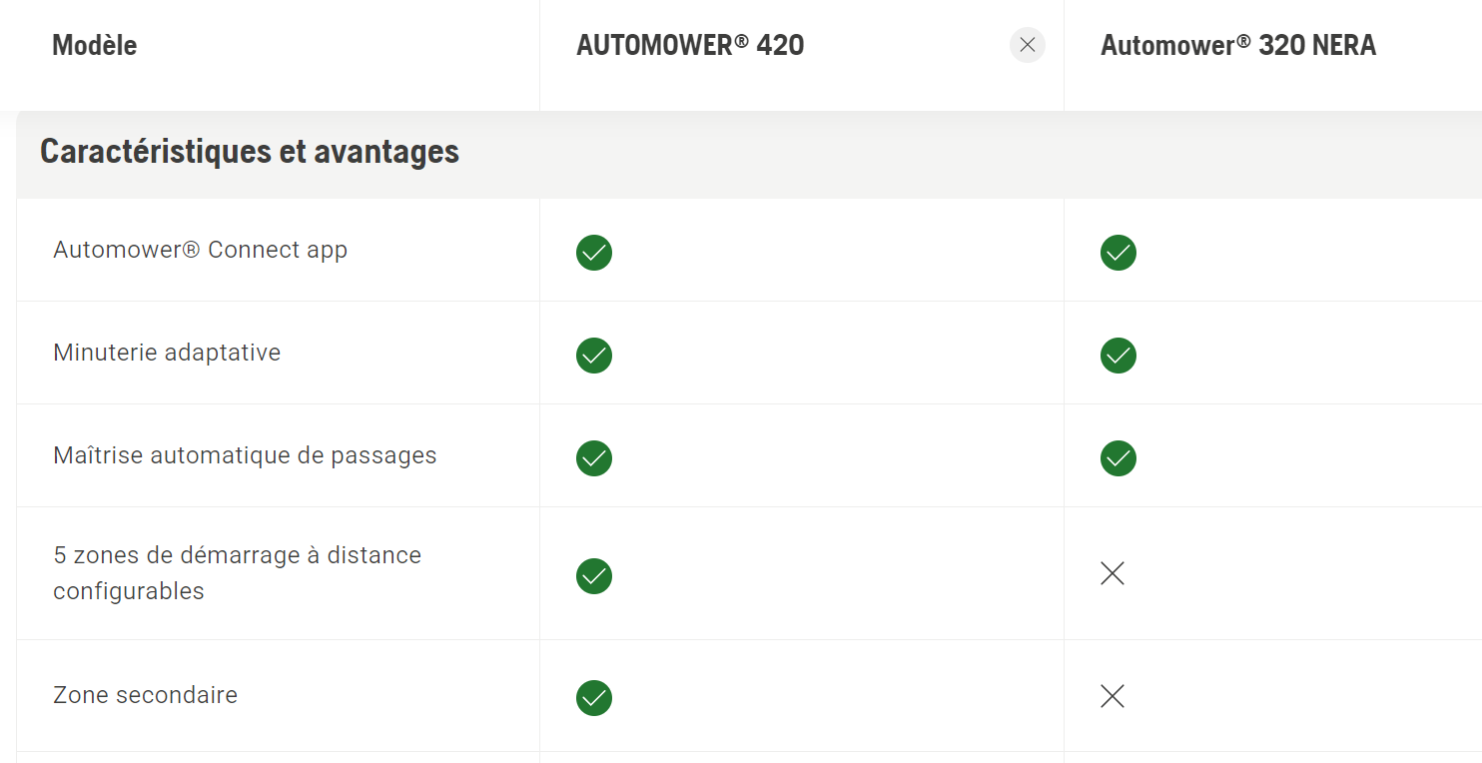The image size is (1482, 763).
Task: Select the AUTOMOWER® 420 column title
Action: coord(690,45)
